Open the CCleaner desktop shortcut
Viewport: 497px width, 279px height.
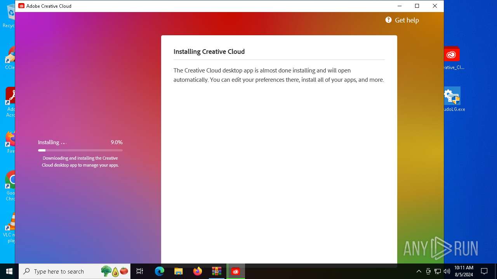(x=10, y=58)
